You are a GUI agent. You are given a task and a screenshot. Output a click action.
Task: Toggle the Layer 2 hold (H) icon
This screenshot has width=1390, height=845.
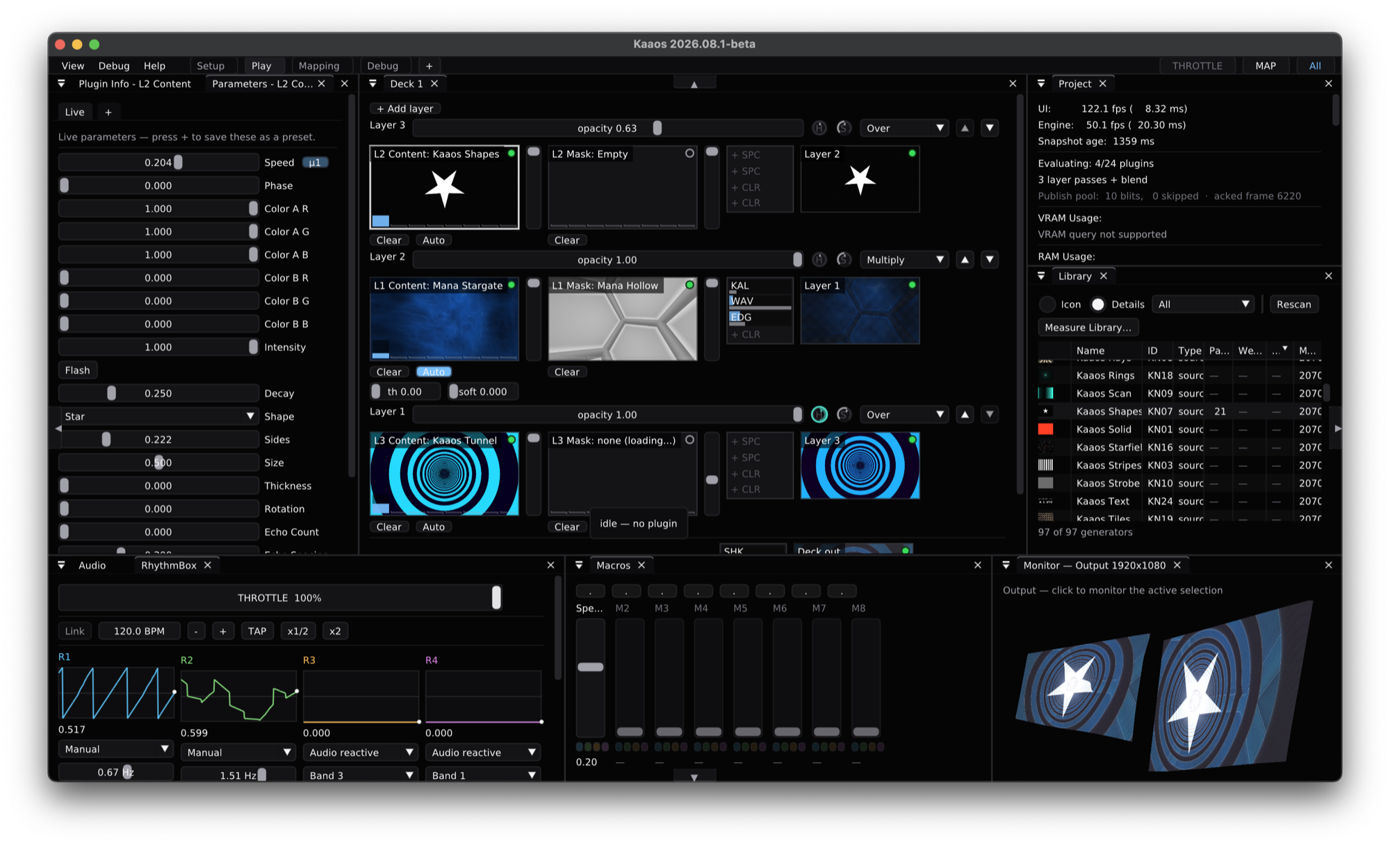[819, 259]
